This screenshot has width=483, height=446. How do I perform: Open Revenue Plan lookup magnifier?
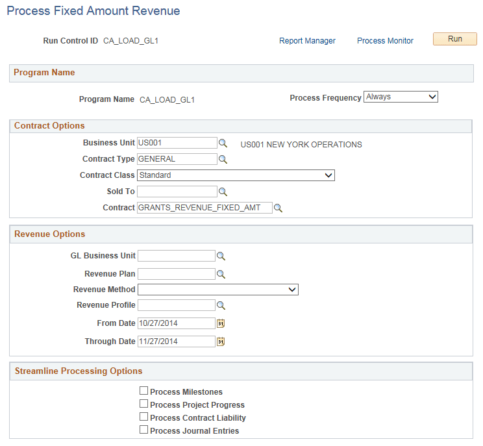click(221, 274)
